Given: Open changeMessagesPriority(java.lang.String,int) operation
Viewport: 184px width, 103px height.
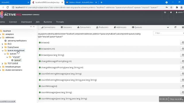Looking at the screenshot, I should [x=62, y=68].
